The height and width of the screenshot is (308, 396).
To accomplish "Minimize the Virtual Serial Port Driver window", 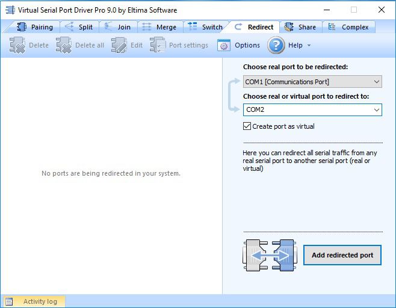I will pos(327,10).
